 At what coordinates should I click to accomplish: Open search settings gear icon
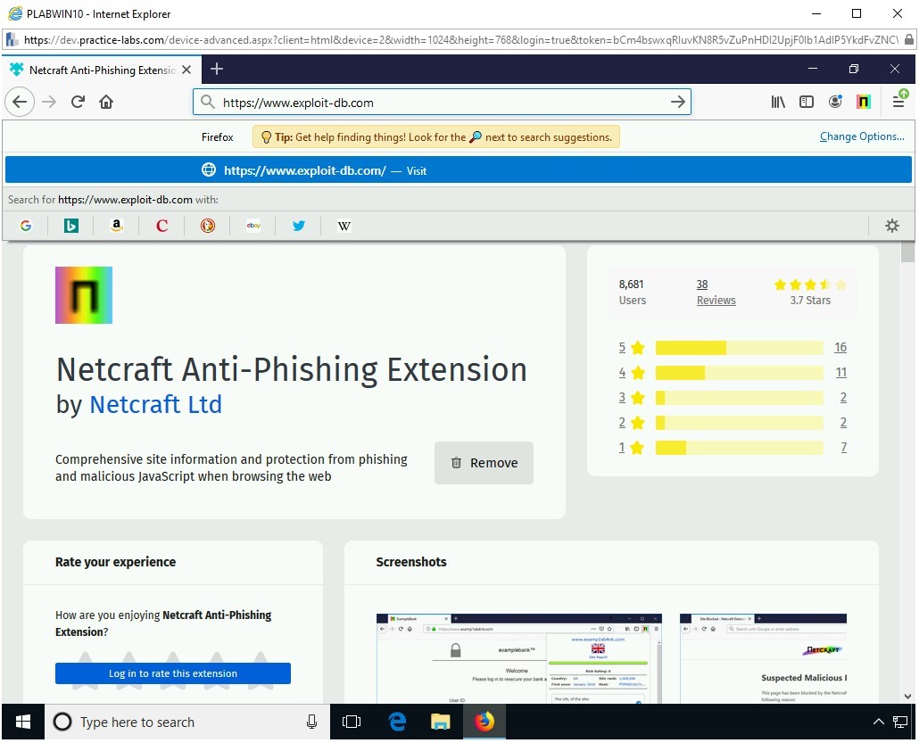coord(891,226)
